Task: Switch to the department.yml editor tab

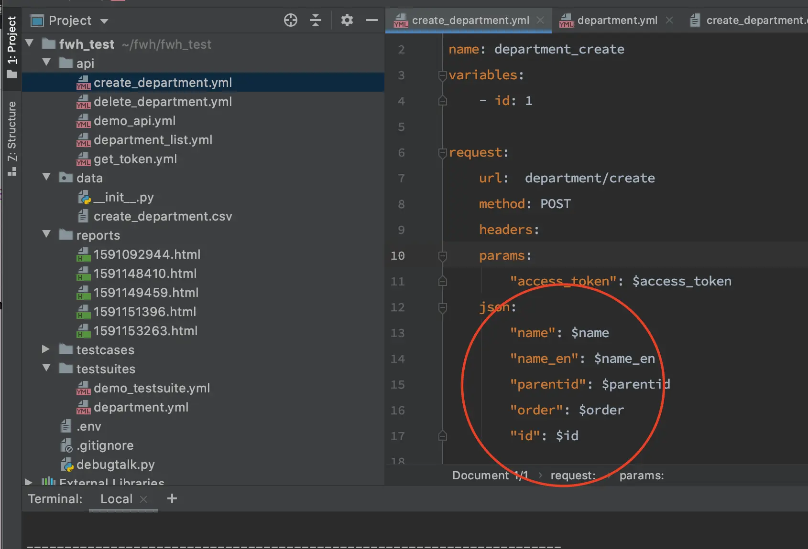Action: pyautogui.click(x=617, y=20)
